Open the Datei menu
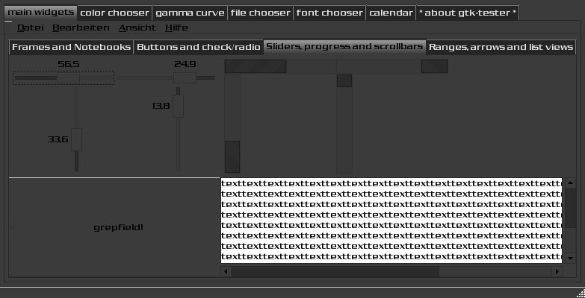 coord(30,28)
